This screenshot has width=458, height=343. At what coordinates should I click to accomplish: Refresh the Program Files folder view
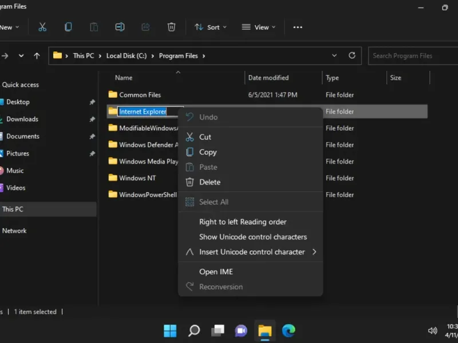(x=352, y=55)
